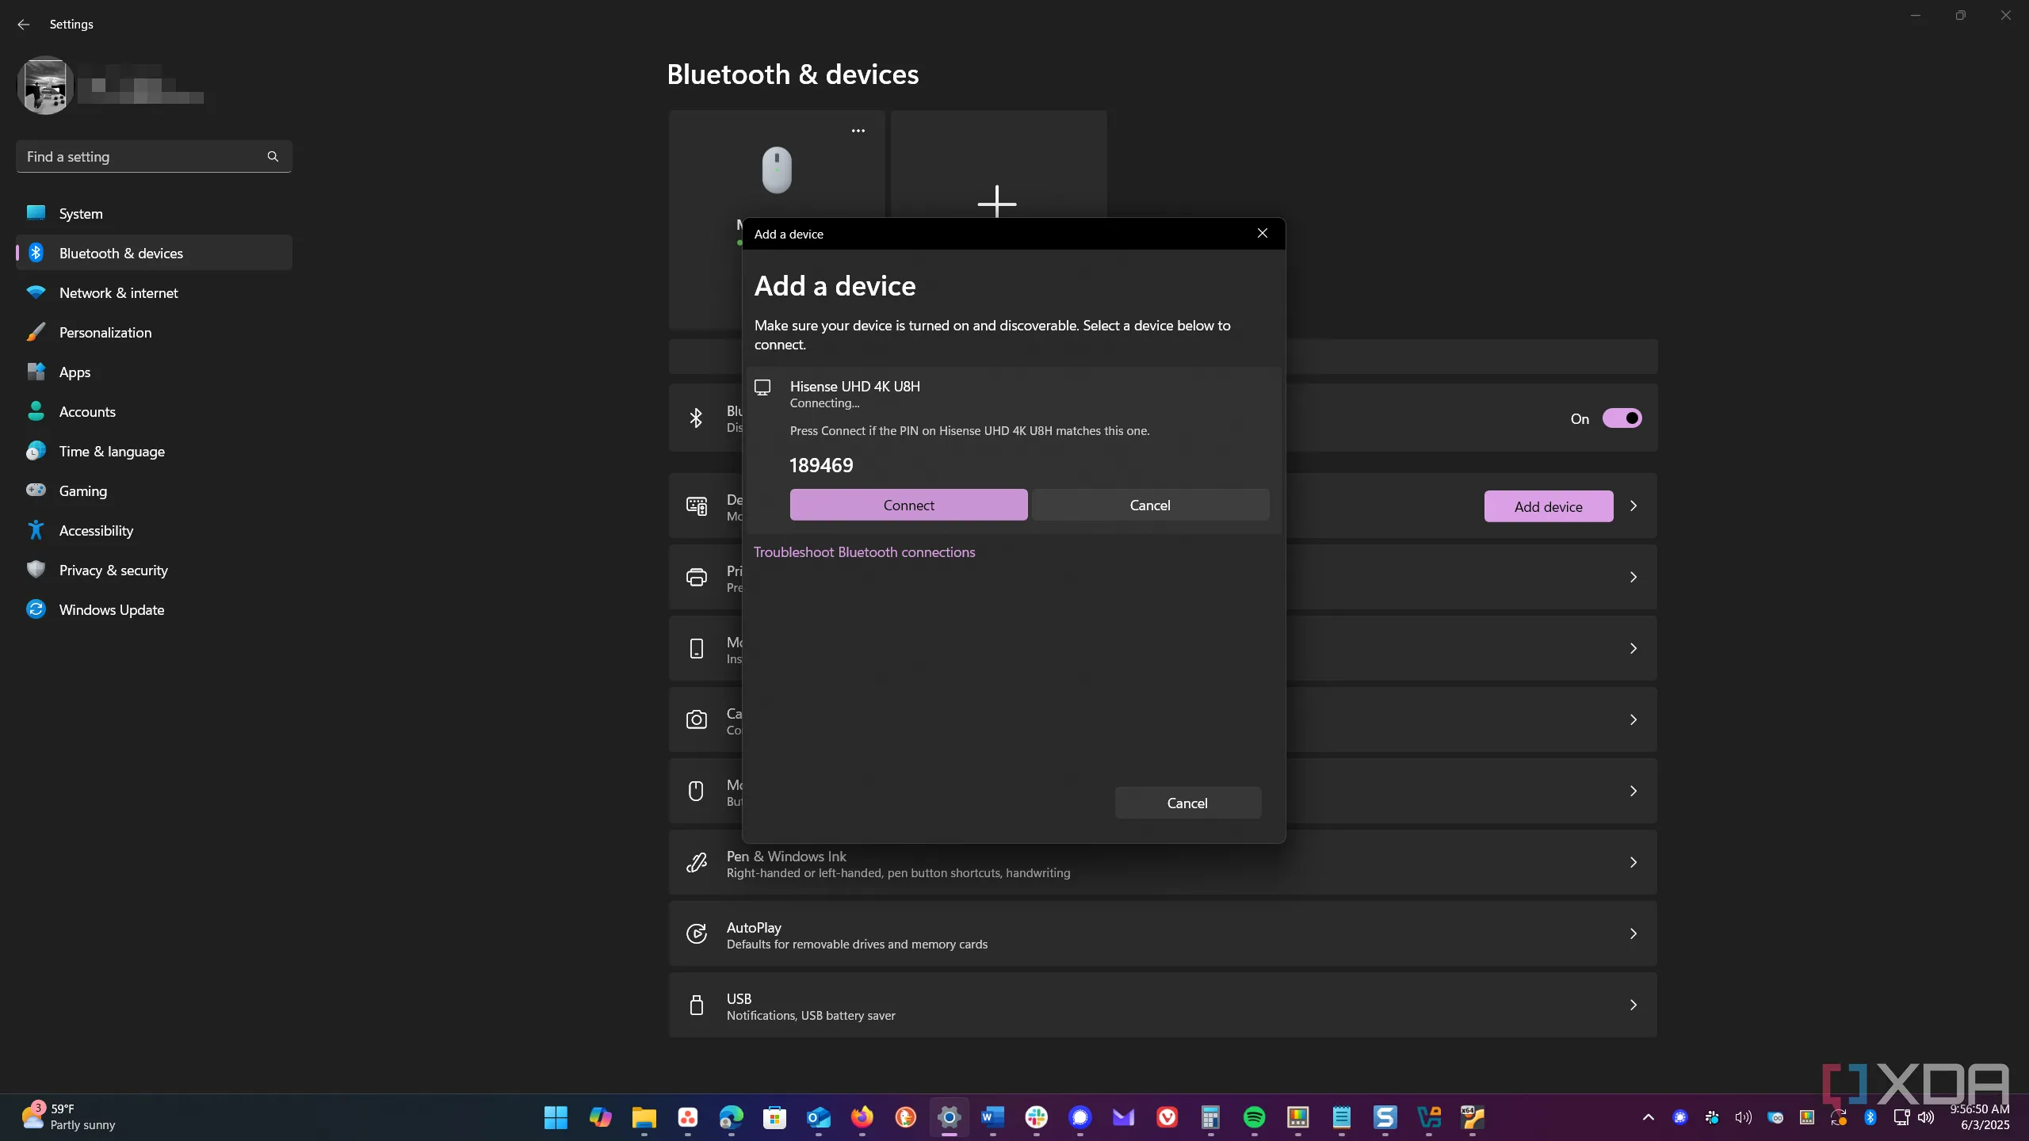2029x1141 pixels.
Task: Open AutoPlay settings row
Action: [1163, 934]
